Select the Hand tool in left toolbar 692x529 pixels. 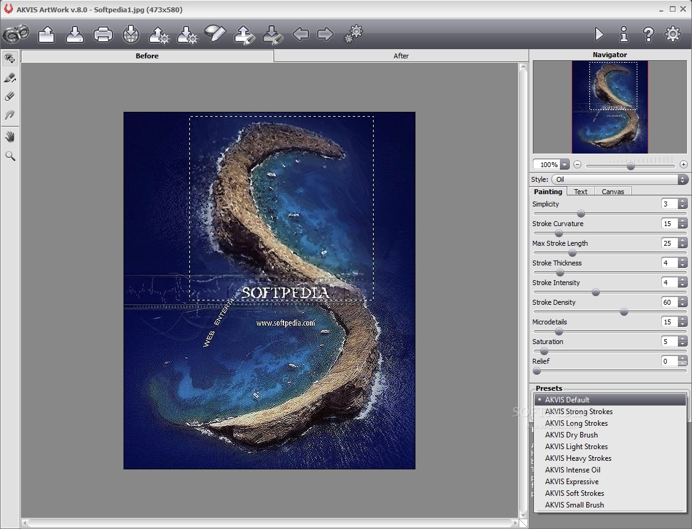click(10, 137)
